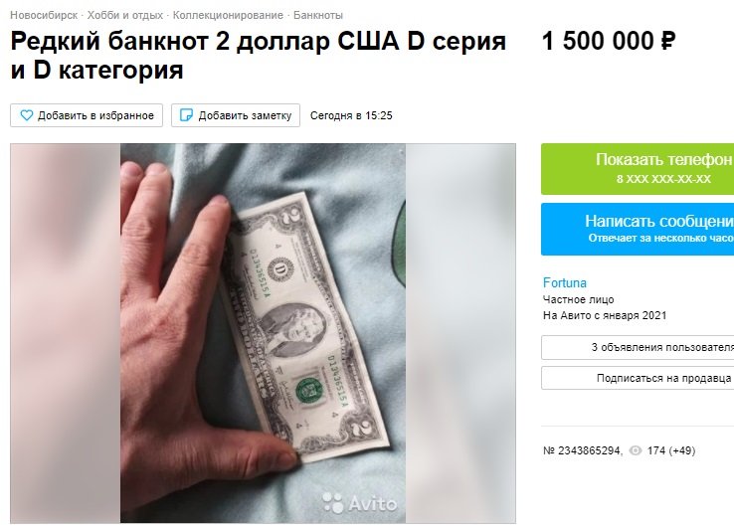This screenshot has width=734, height=528.
Task: Open the Коллекционирование breadcrumb
Action: coord(228,15)
